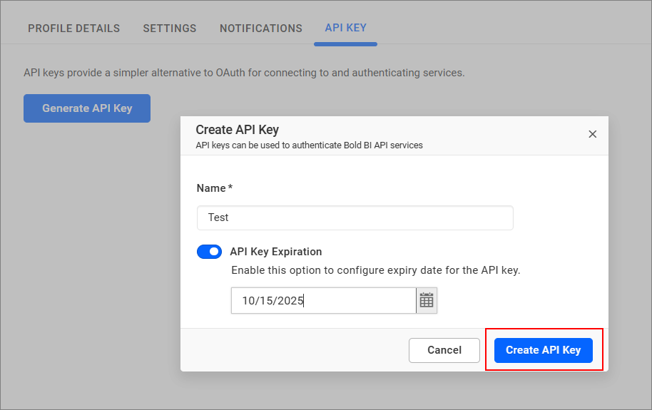Open the calendar date picker icon
The height and width of the screenshot is (410, 652).
click(x=427, y=300)
